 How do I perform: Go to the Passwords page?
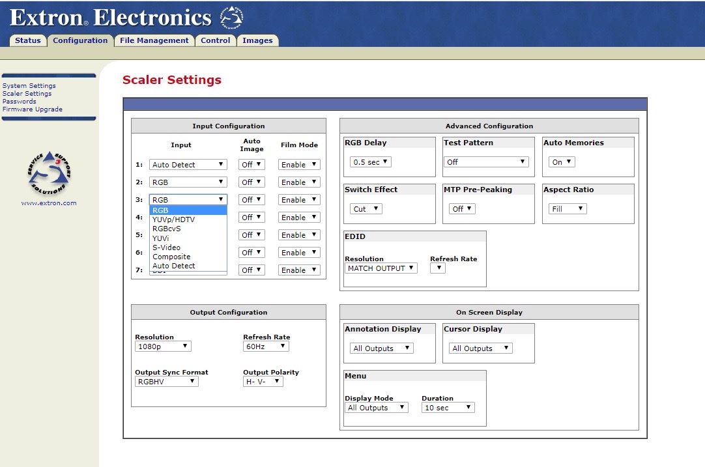tap(20, 101)
